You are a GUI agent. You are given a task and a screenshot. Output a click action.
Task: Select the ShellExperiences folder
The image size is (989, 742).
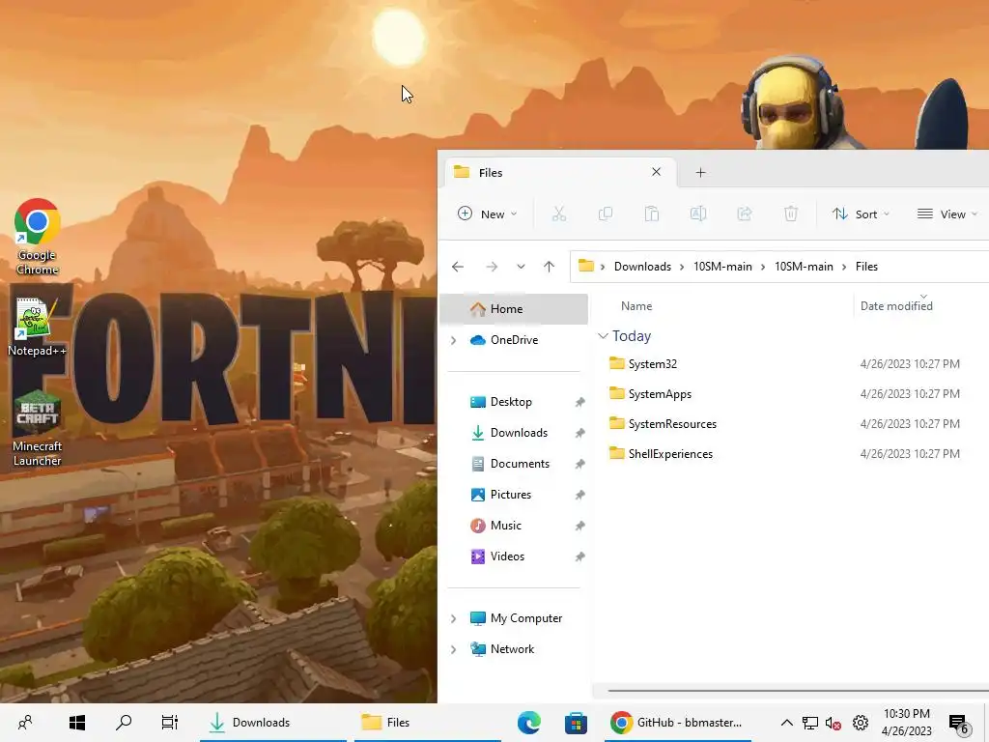[670, 454]
